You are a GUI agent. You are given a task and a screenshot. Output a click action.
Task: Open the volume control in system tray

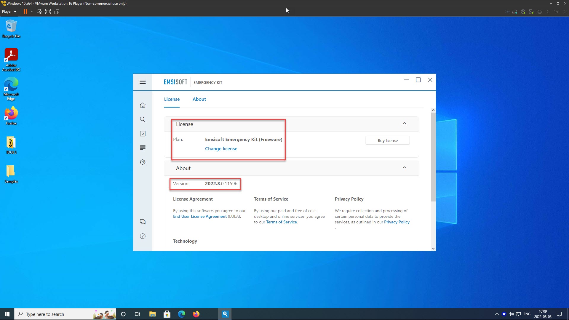tap(511, 314)
